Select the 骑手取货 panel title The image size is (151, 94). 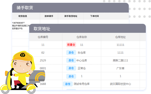(25, 8)
